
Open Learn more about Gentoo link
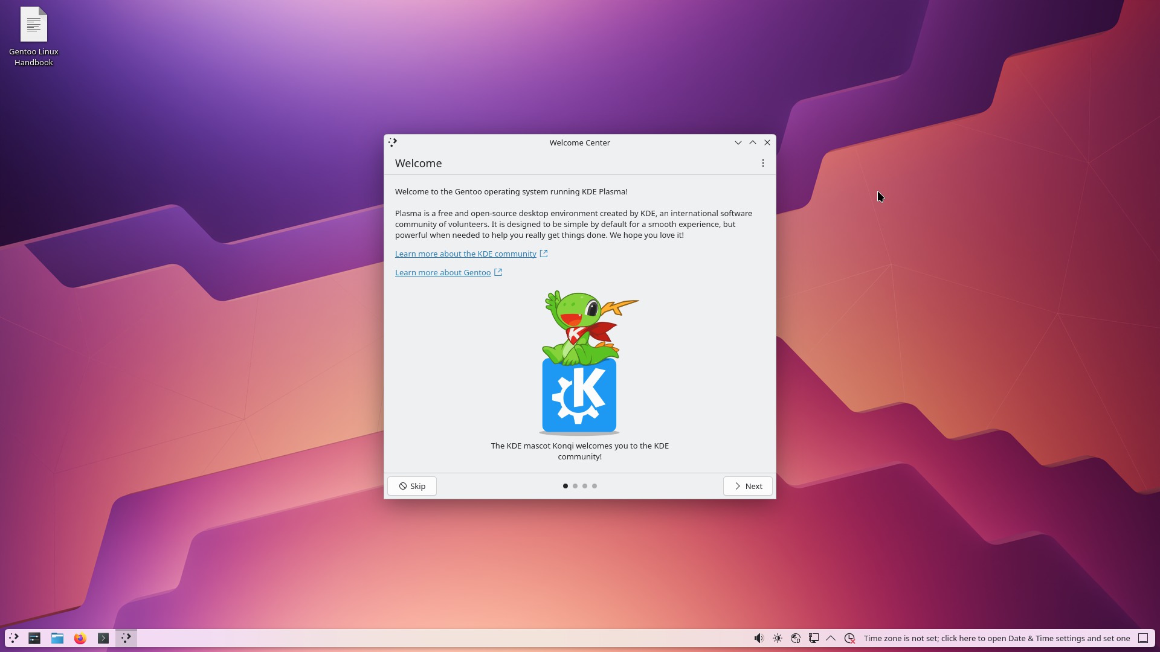point(448,272)
